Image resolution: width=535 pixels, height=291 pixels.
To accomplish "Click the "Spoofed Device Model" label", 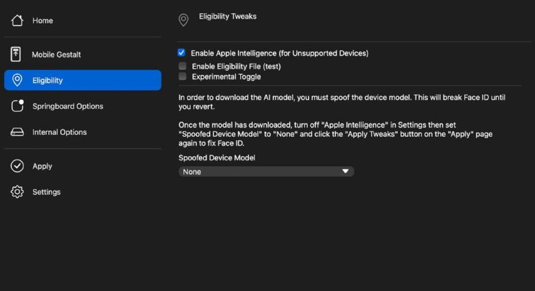I will (217, 158).
